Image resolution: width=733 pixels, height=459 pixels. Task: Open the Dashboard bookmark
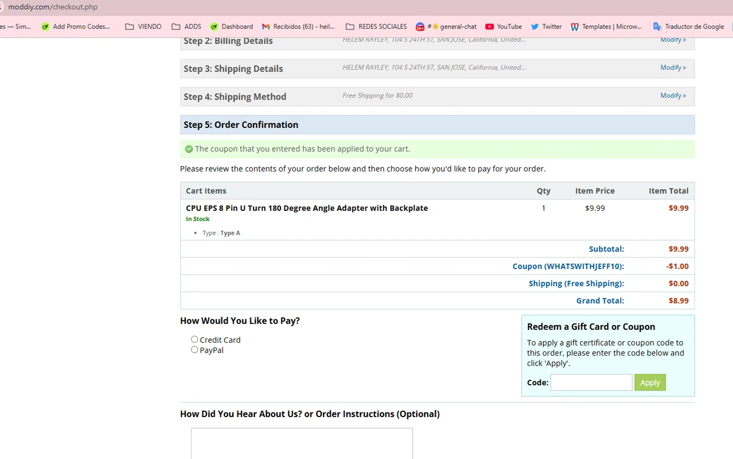[x=231, y=26]
